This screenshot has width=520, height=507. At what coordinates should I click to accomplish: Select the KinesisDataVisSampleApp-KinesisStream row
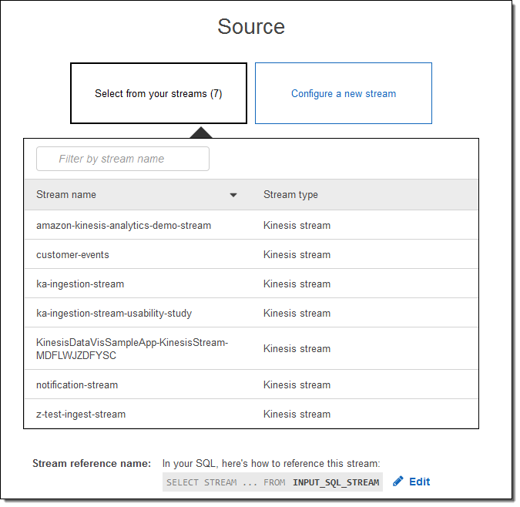coord(132,349)
